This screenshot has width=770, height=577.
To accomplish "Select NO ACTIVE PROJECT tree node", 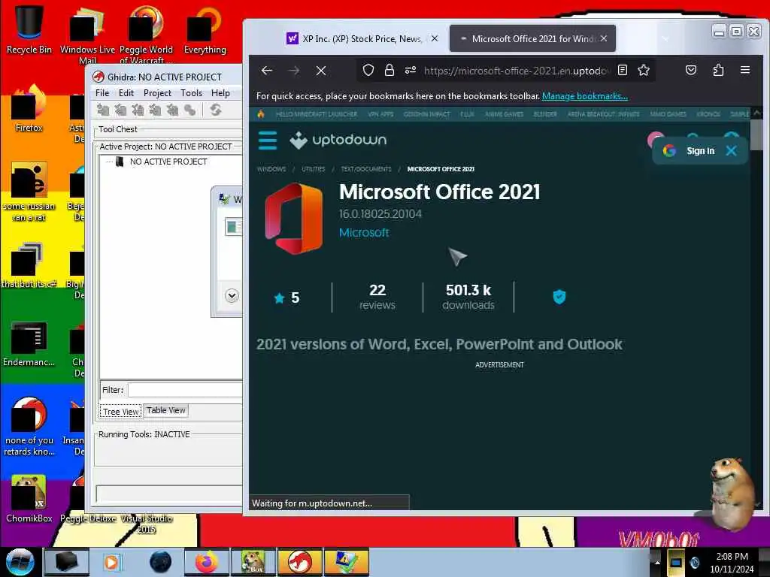I will click(x=168, y=162).
